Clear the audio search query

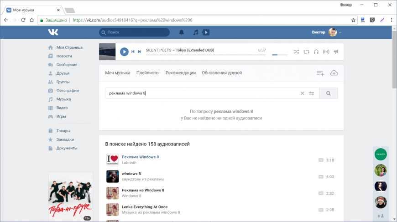pos(302,93)
